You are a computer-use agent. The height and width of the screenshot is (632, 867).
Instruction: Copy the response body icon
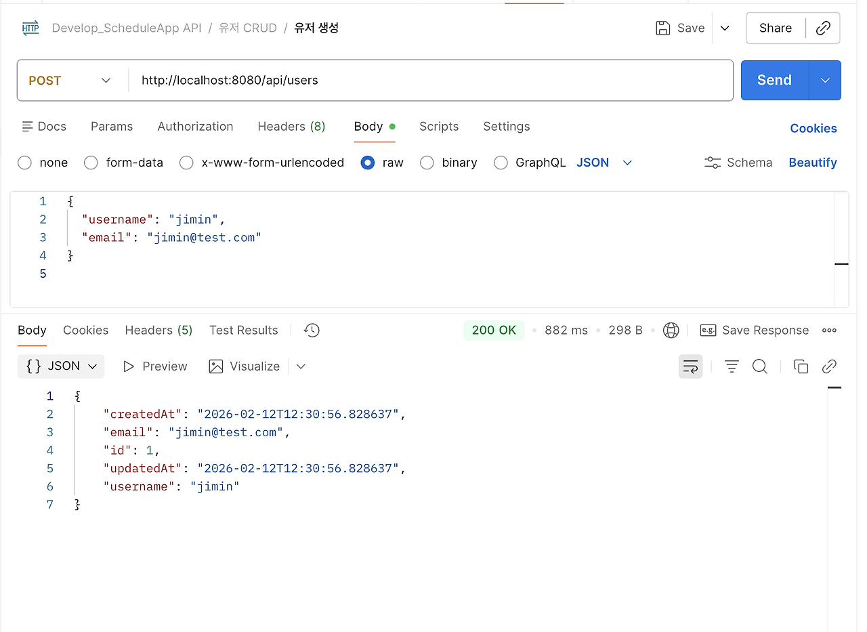tap(801, 366)
